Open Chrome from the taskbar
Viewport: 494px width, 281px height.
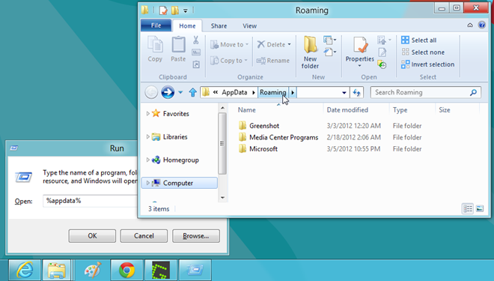[x=126, y=270]
